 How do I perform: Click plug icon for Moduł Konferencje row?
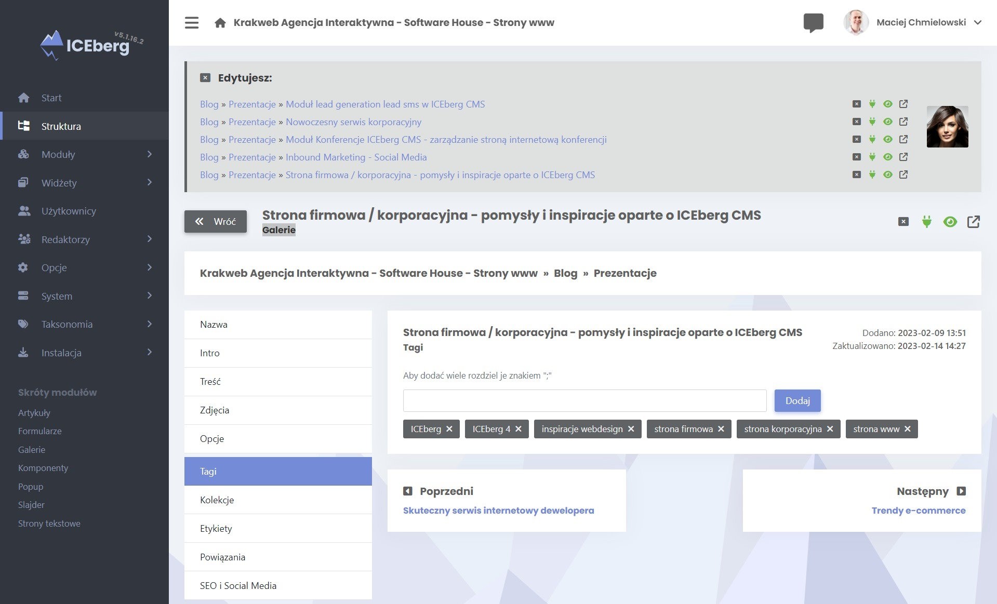(x=872, y=139)
